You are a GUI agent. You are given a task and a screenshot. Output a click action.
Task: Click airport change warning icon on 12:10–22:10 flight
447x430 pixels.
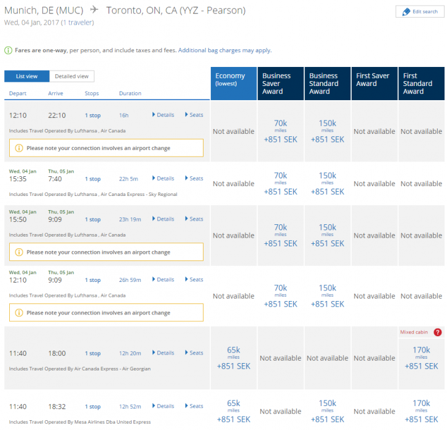point(18,148)
